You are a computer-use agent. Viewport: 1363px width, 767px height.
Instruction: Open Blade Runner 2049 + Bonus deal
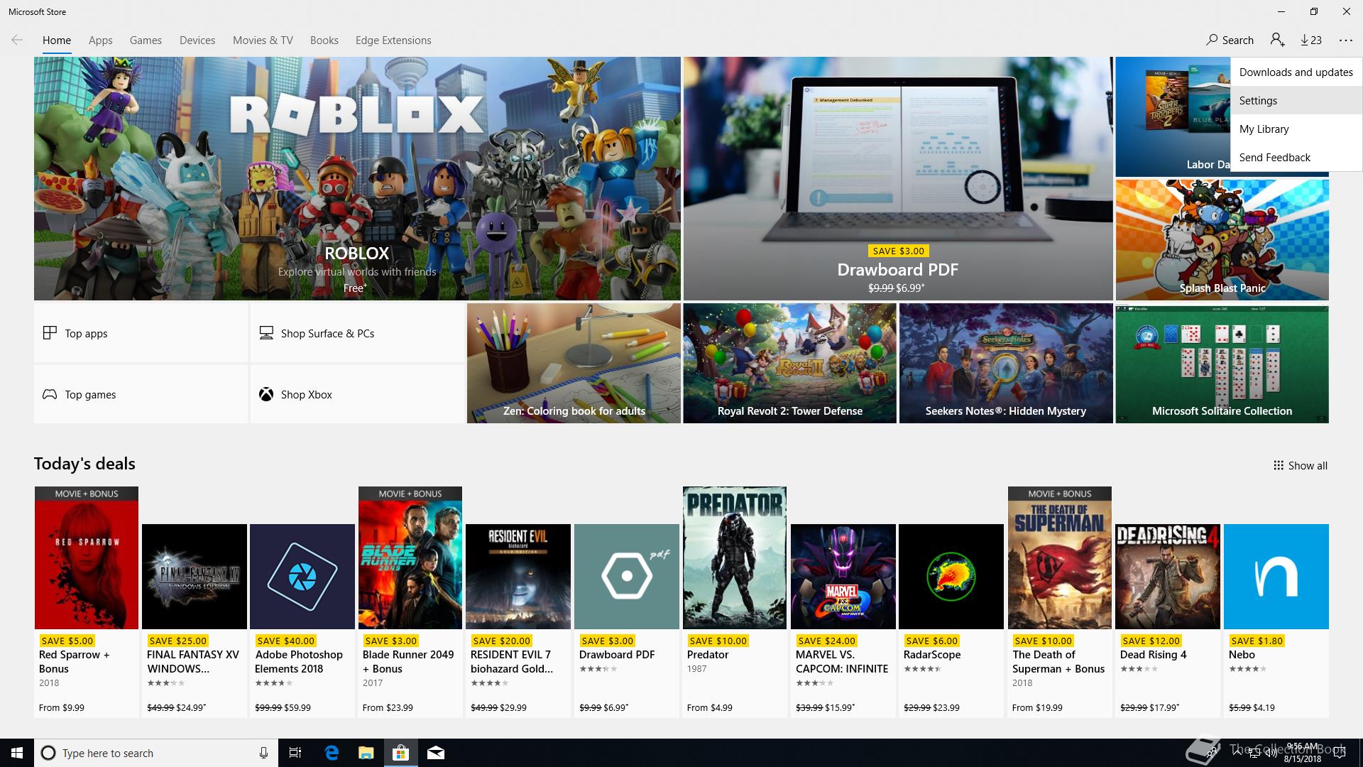410,602
